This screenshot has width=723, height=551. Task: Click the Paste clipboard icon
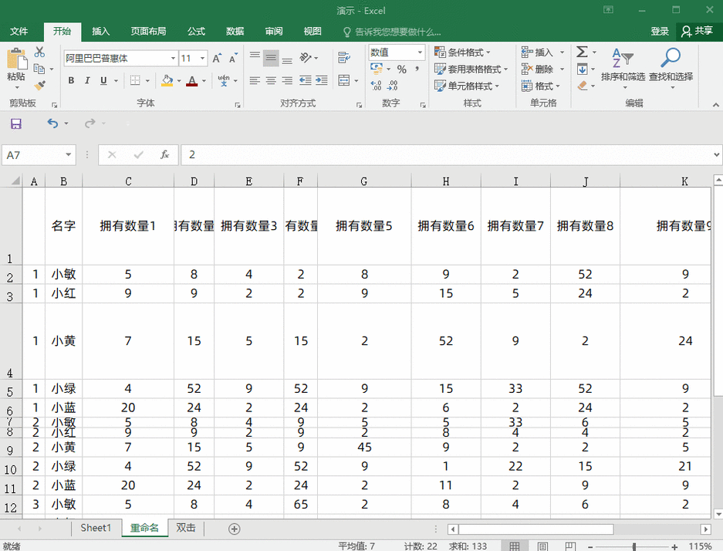[17, 59]
